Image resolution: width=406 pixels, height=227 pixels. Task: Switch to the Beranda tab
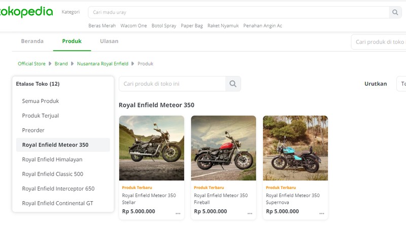tap(32, 41)
